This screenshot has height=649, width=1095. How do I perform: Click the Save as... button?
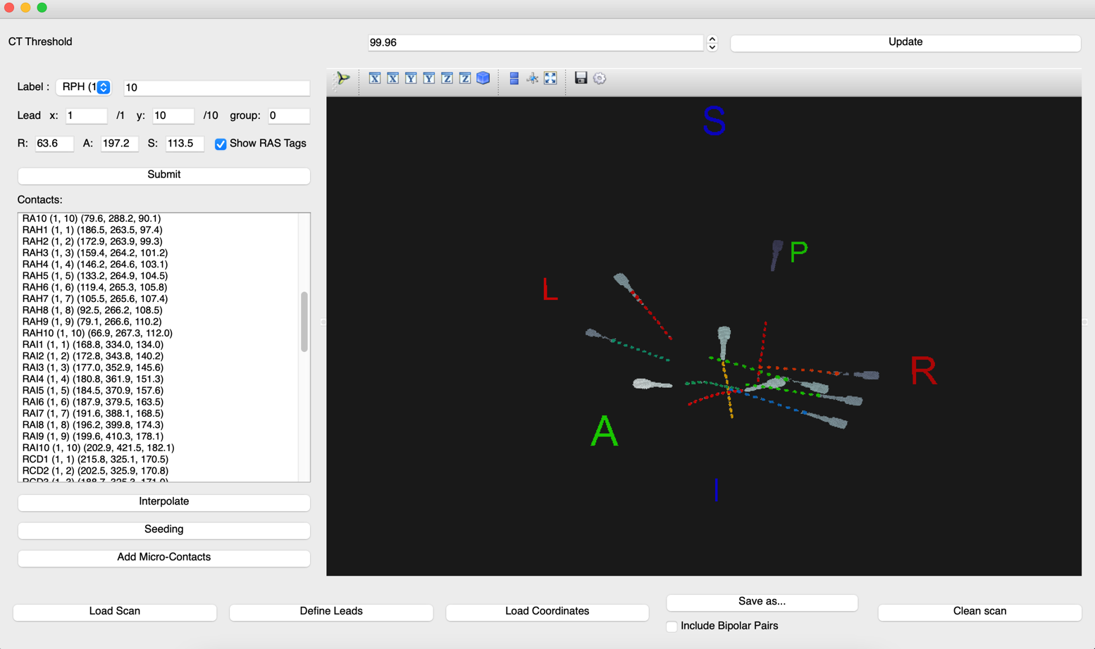click(x=762, y=602)
